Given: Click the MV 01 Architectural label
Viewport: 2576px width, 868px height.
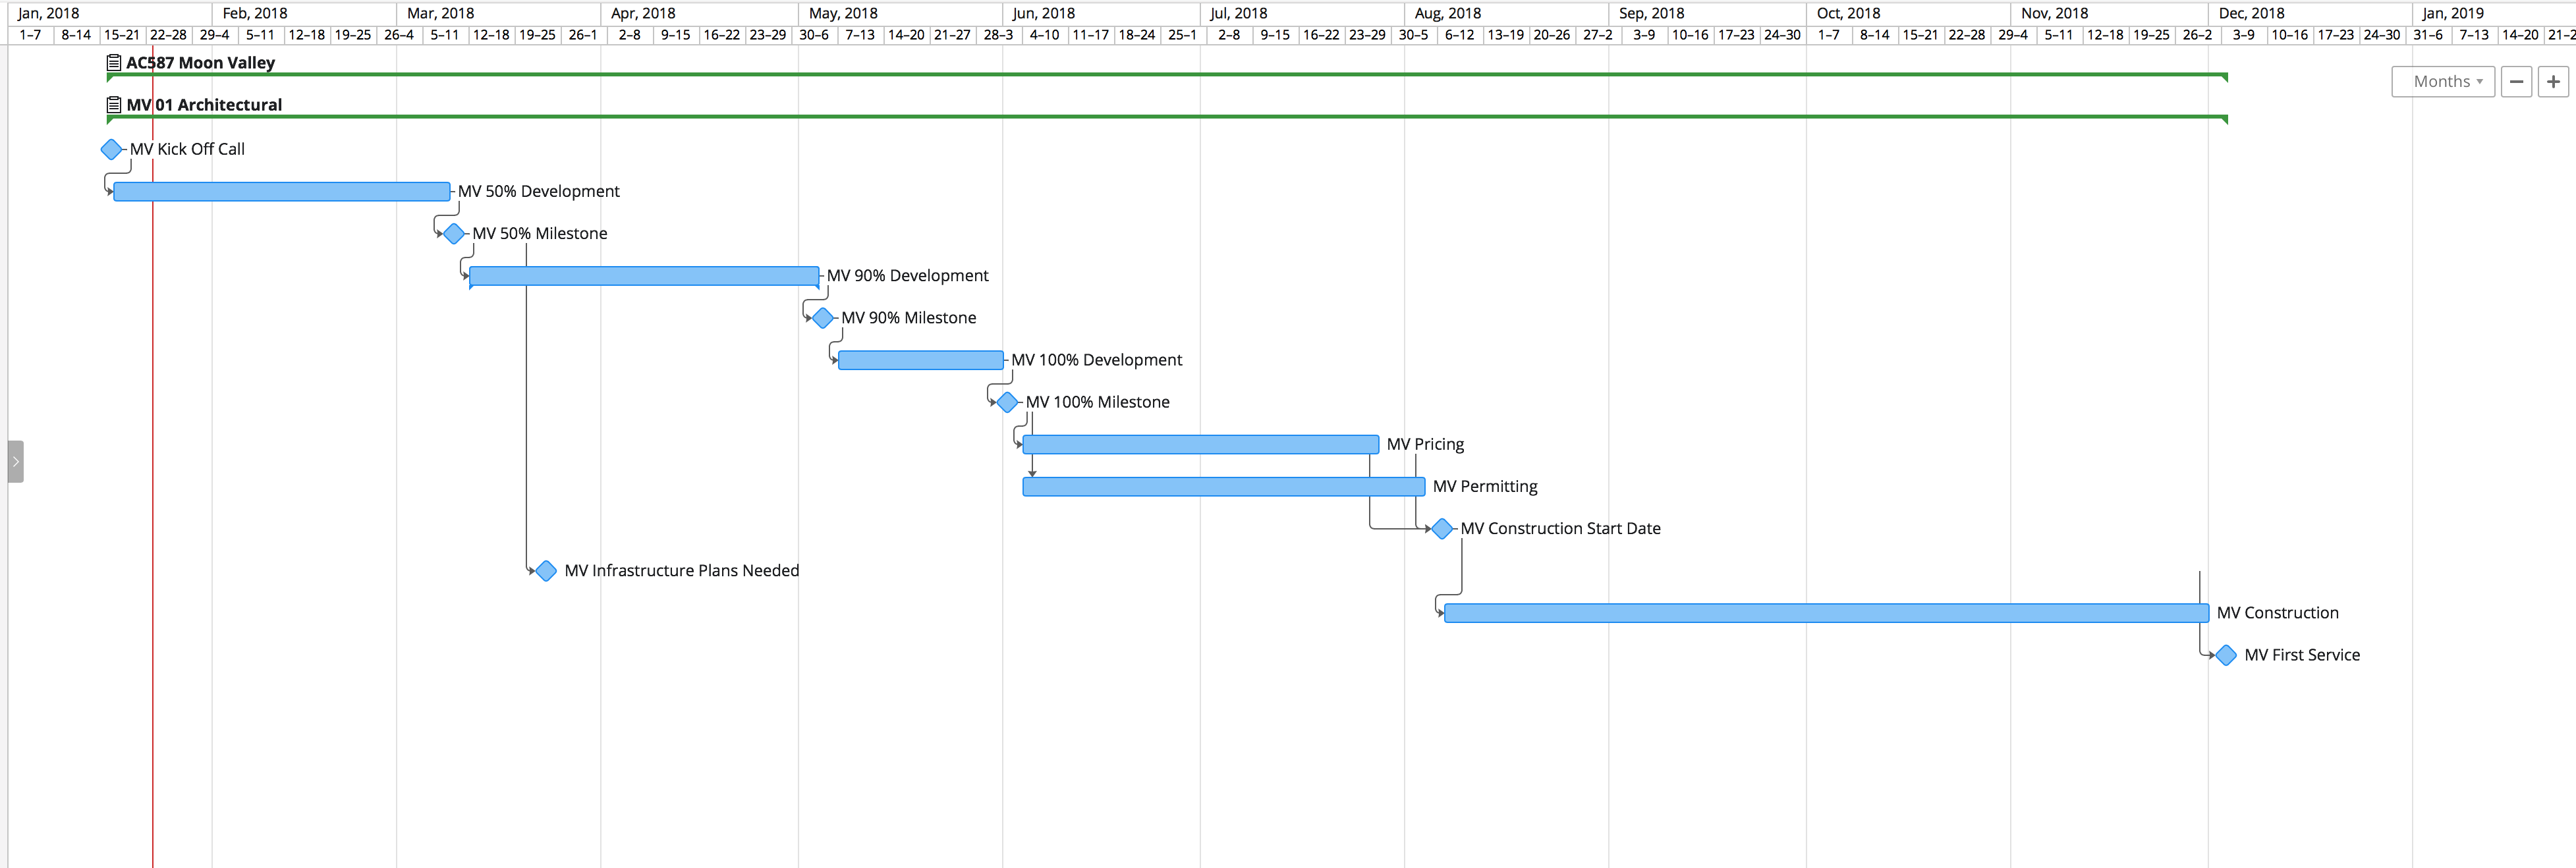Looking at the screenshot, I should pyautogui.click(x=204, y=104).
